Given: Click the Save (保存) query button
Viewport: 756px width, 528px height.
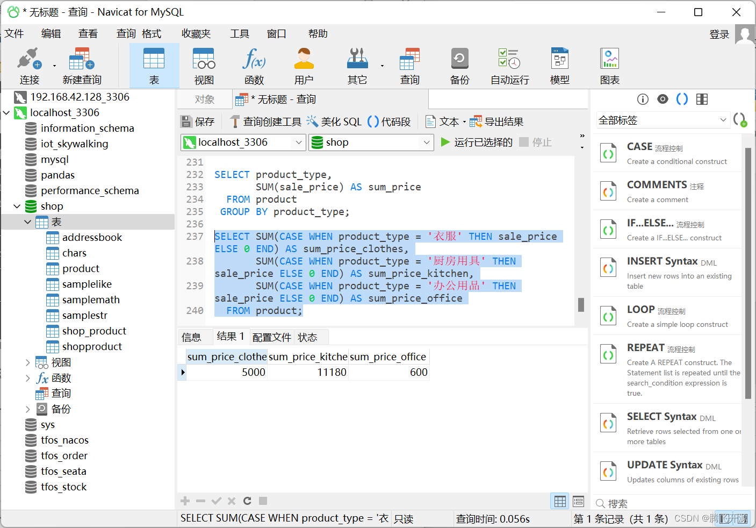Looking at the screenshot, I should 198,122.
